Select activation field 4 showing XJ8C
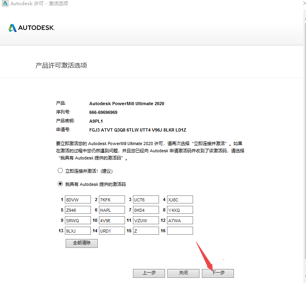The image size is (306, 283). [x=180, y=199]
